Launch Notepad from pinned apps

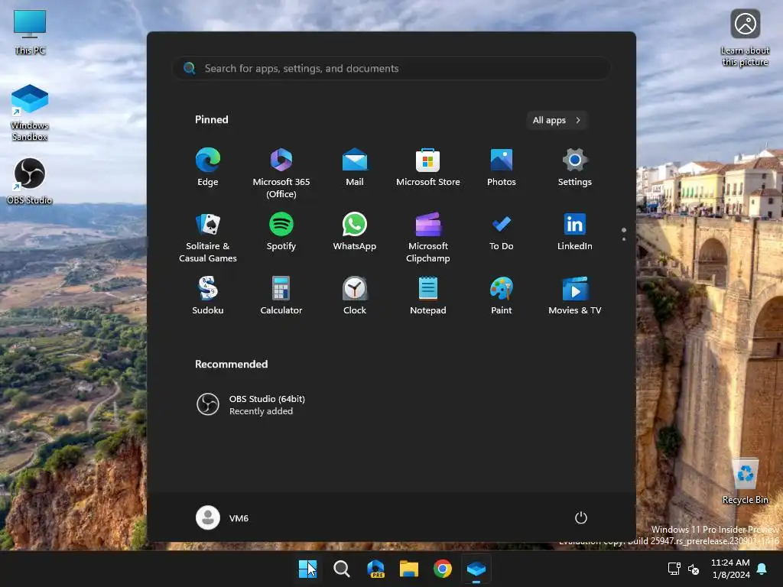428,296
